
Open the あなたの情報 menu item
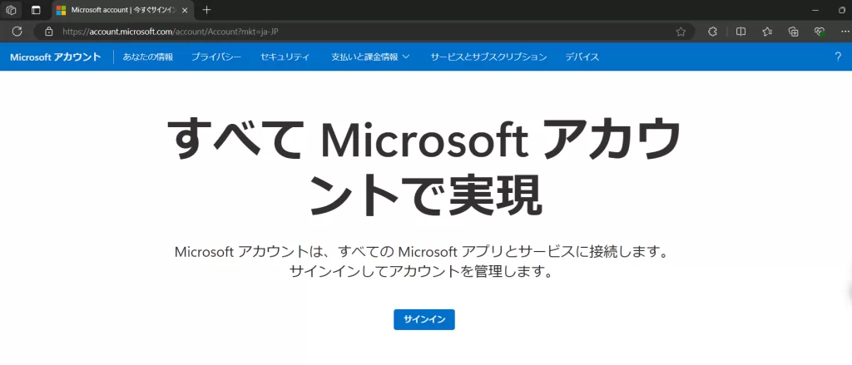point(148,57)
